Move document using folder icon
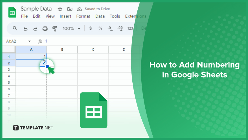 point(70,9)
